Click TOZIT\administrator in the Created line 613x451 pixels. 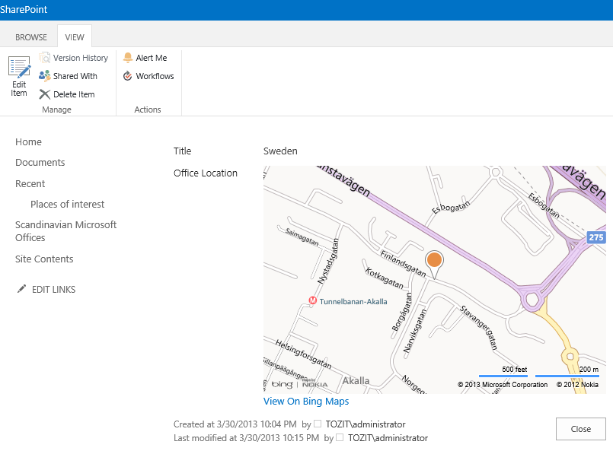(x=366, y=424)
